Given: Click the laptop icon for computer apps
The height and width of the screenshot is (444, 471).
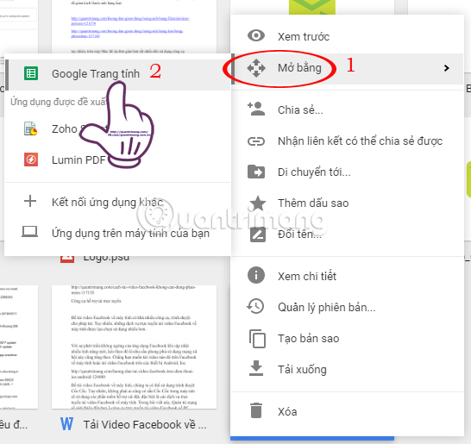Looking at the screenshot, I should tap(29, 232).
